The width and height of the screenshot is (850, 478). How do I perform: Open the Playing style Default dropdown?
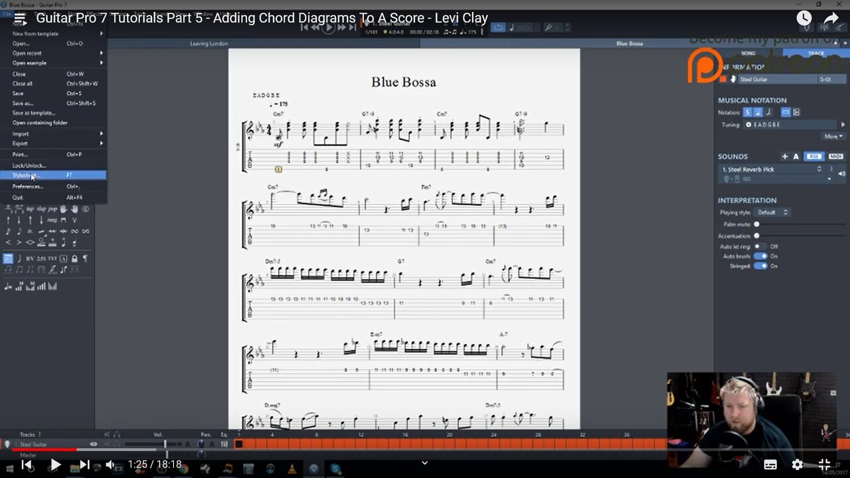(772, 212)
